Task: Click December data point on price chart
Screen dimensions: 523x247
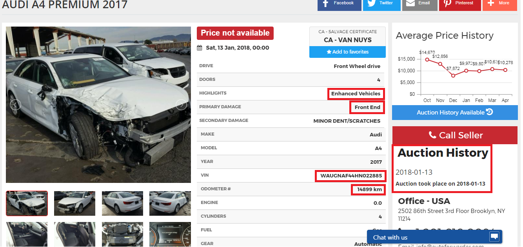Action: (x=453, y=75)
